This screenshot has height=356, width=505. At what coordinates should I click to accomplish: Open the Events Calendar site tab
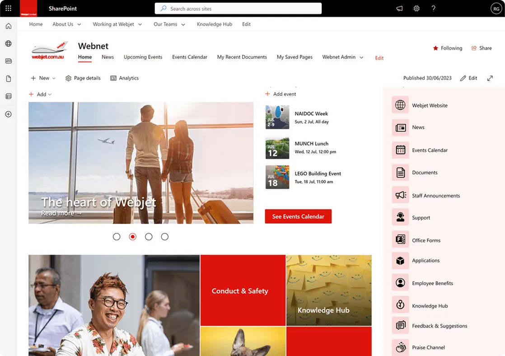click(190, 57)
